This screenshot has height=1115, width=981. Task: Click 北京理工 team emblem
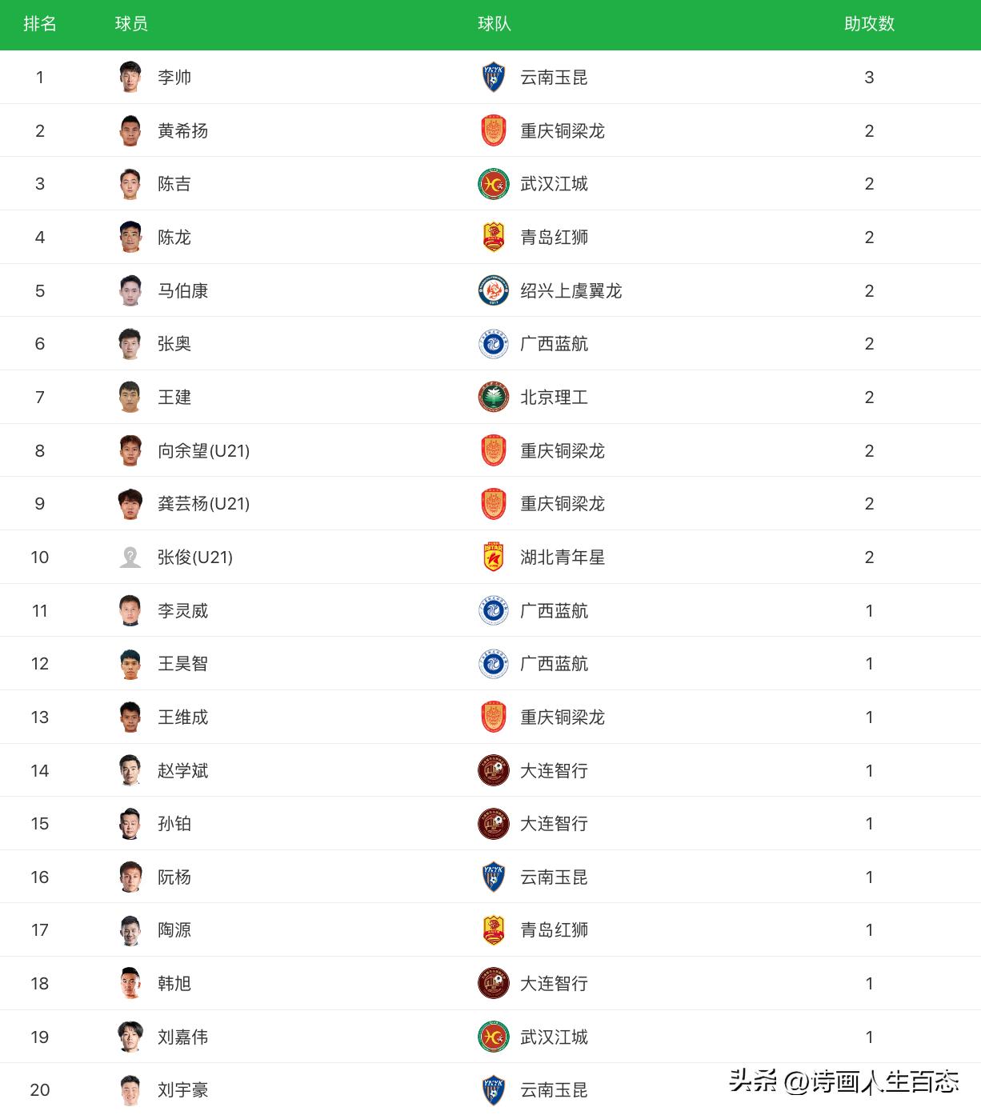(x=494, y=398)
